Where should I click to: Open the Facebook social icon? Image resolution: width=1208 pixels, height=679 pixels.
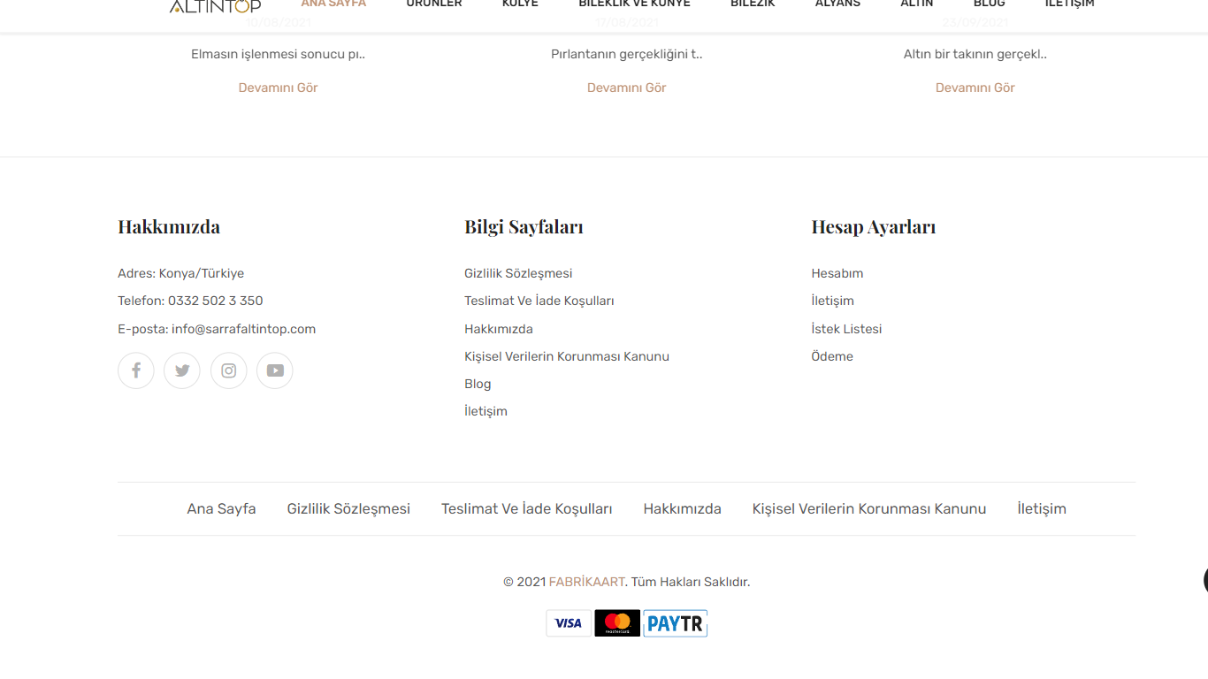136,370
